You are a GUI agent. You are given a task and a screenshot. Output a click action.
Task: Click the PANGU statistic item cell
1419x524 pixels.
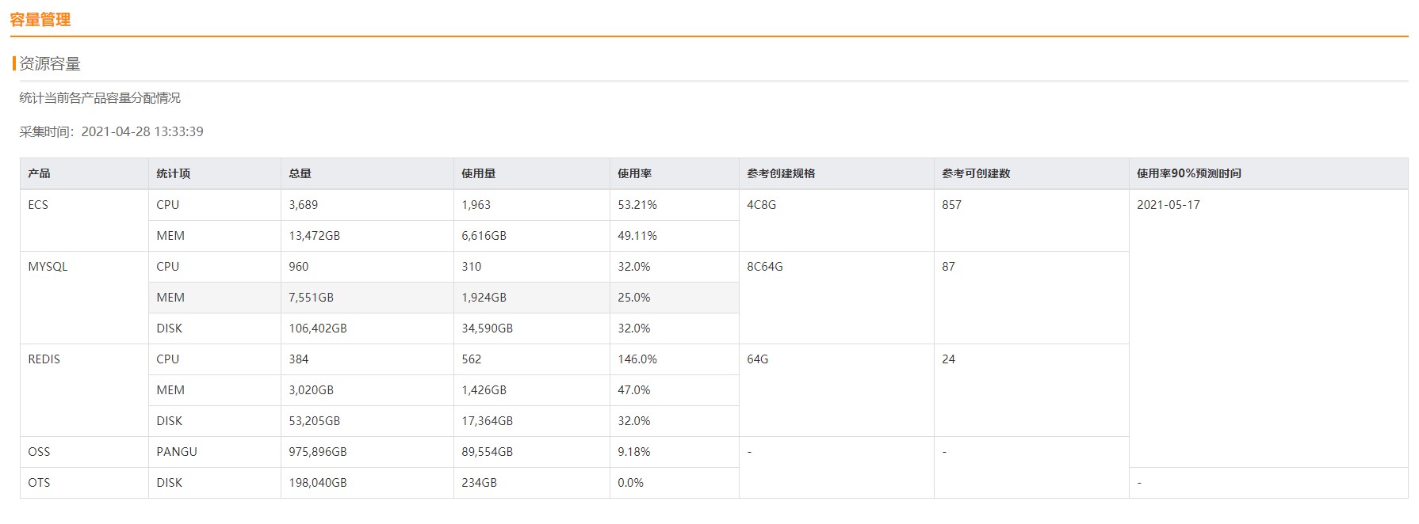pos(176,452)
